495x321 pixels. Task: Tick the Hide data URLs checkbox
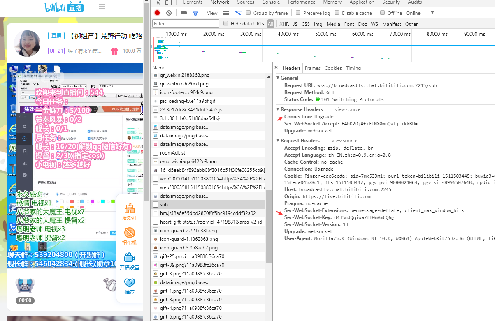[x=225, y=24]
